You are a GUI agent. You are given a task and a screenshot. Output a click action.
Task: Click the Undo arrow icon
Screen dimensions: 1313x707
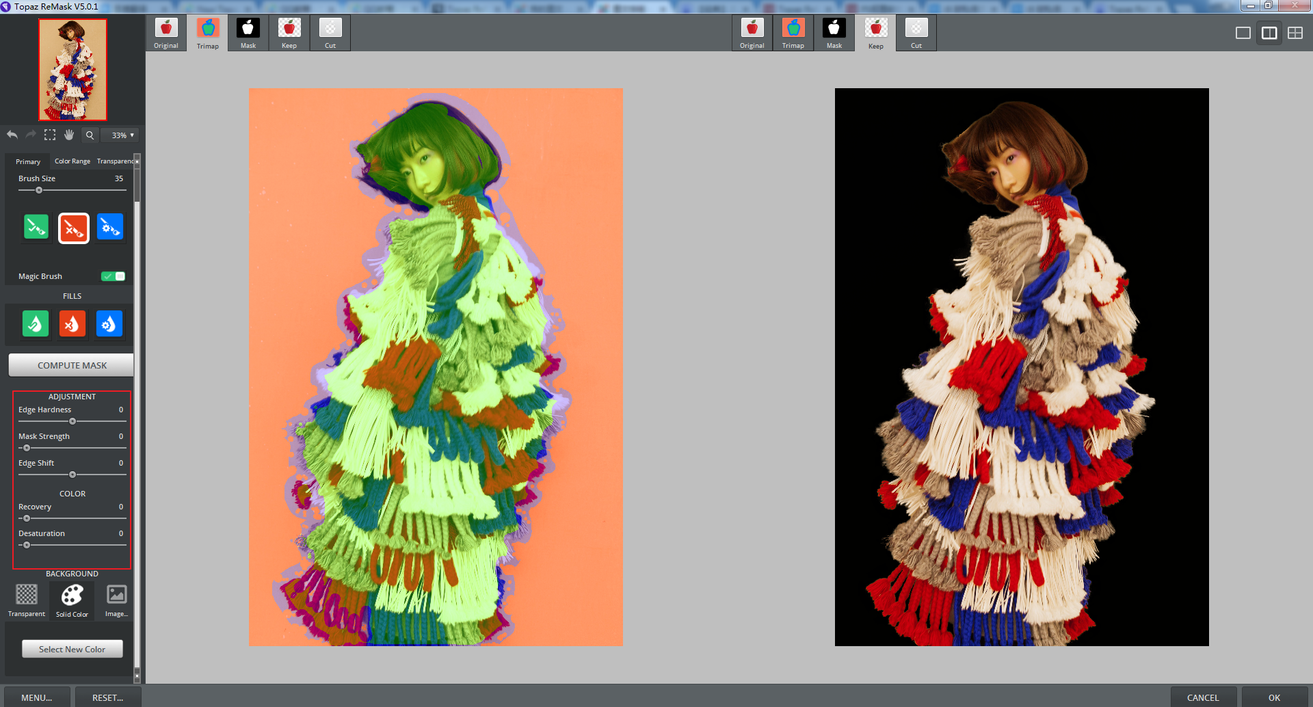pos(12,135)
